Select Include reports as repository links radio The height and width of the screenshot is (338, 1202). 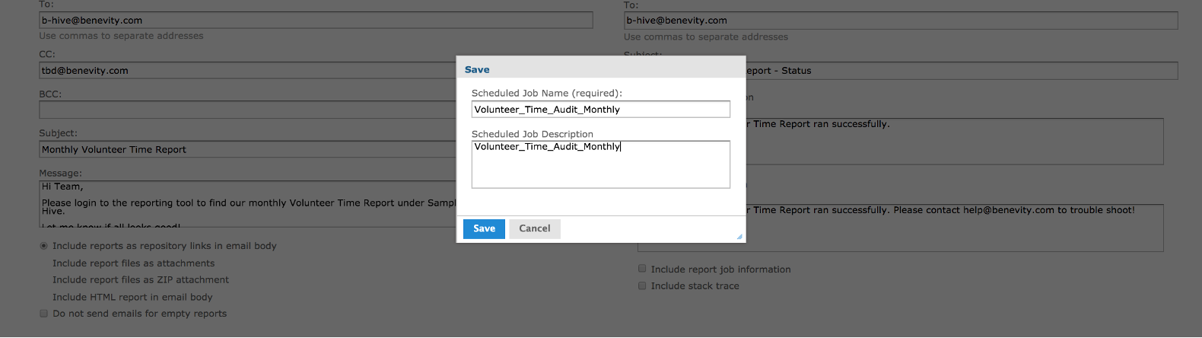44,246
